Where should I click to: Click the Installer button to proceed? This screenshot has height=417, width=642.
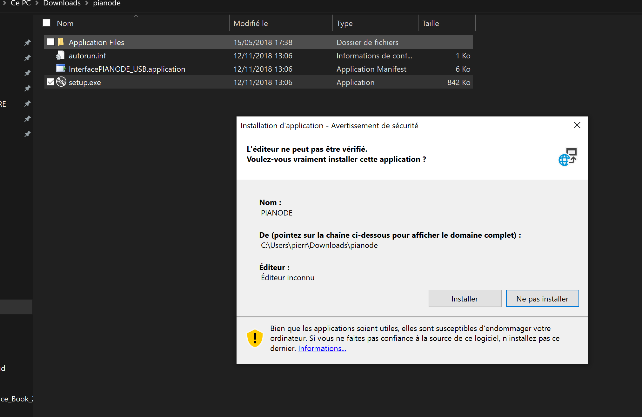point(464,298)
